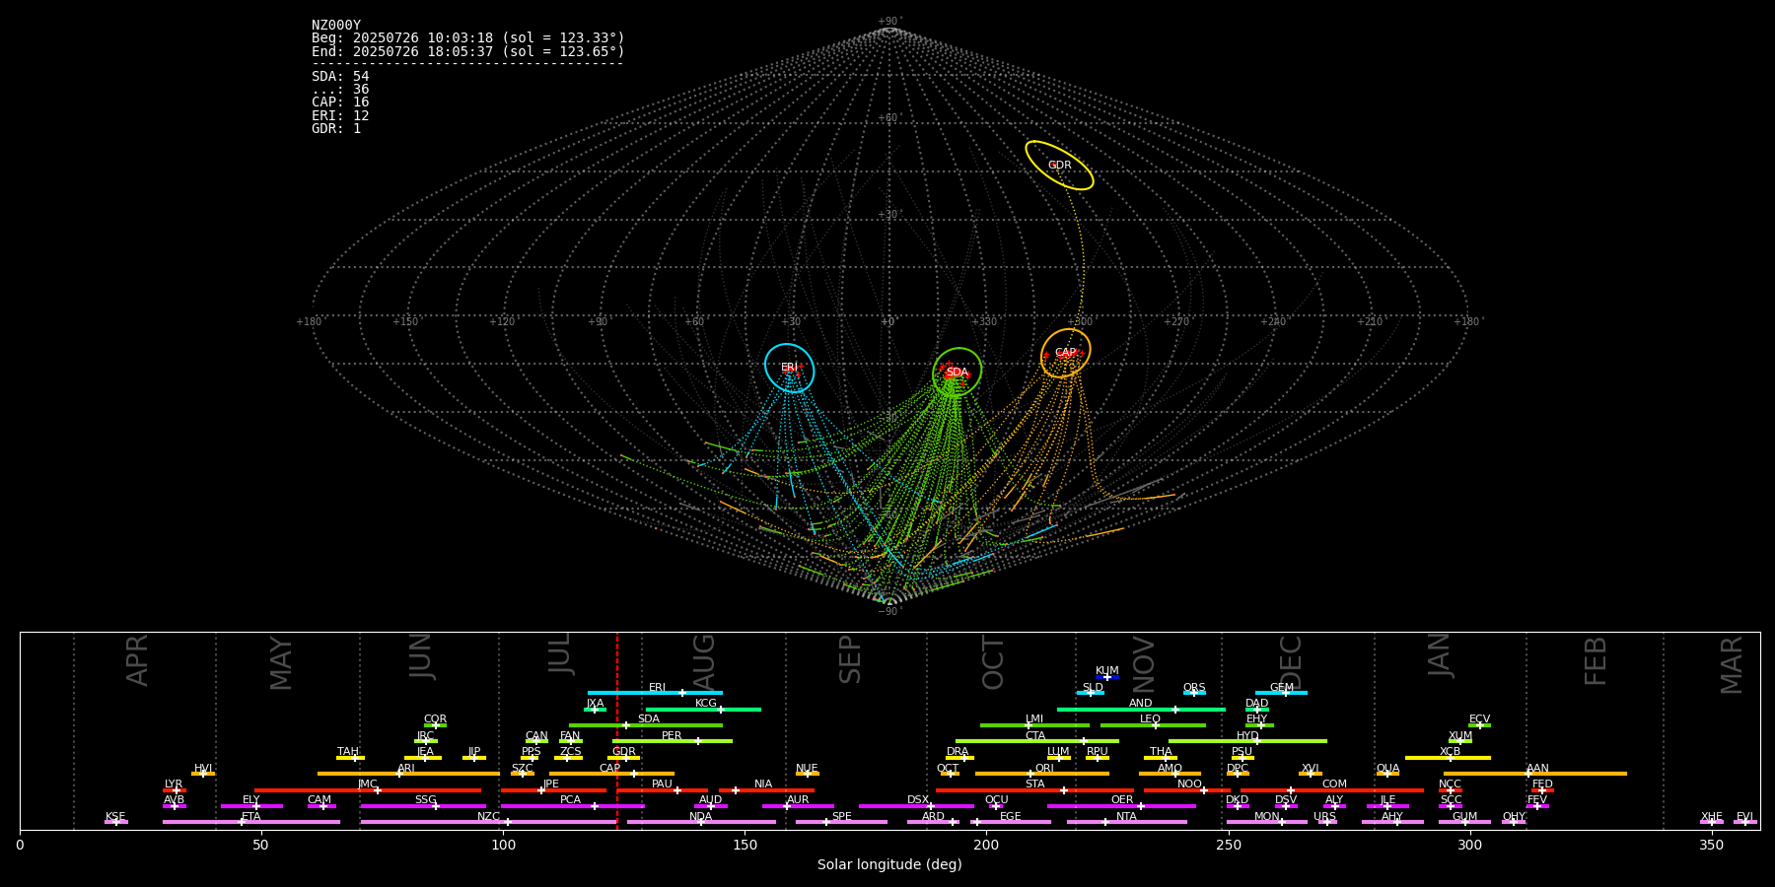Click the '...: 36' sporadic count line

[340, 90]
